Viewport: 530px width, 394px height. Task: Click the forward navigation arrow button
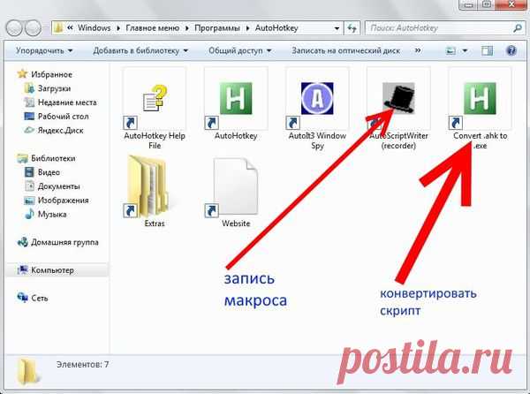34,27
